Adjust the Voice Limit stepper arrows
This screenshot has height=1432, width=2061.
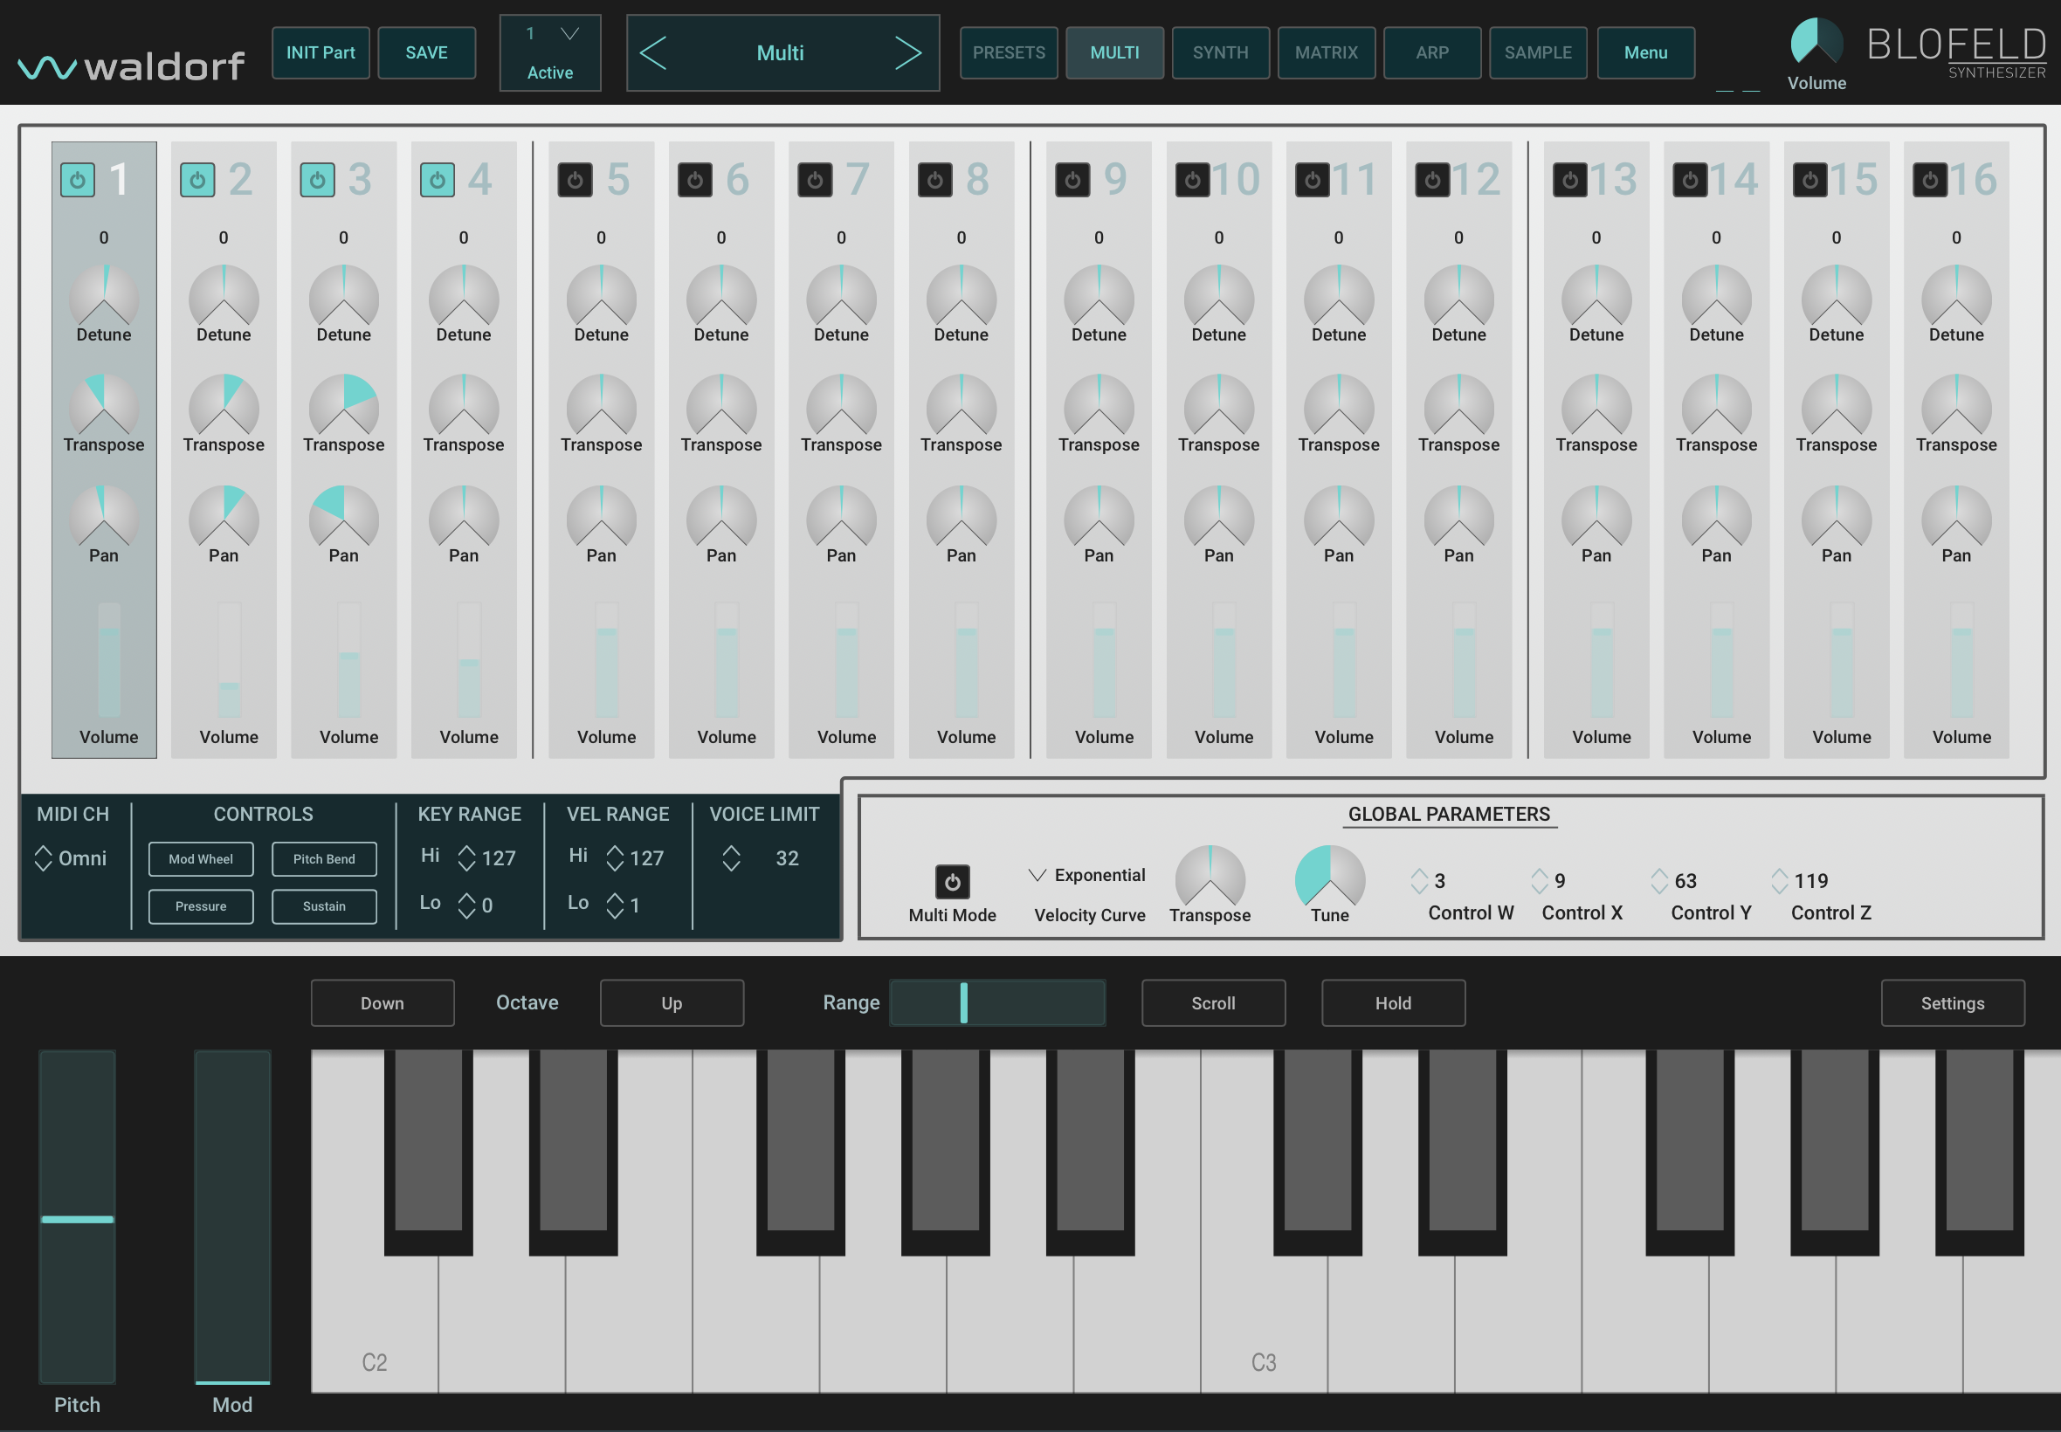[x=731, y=857]
